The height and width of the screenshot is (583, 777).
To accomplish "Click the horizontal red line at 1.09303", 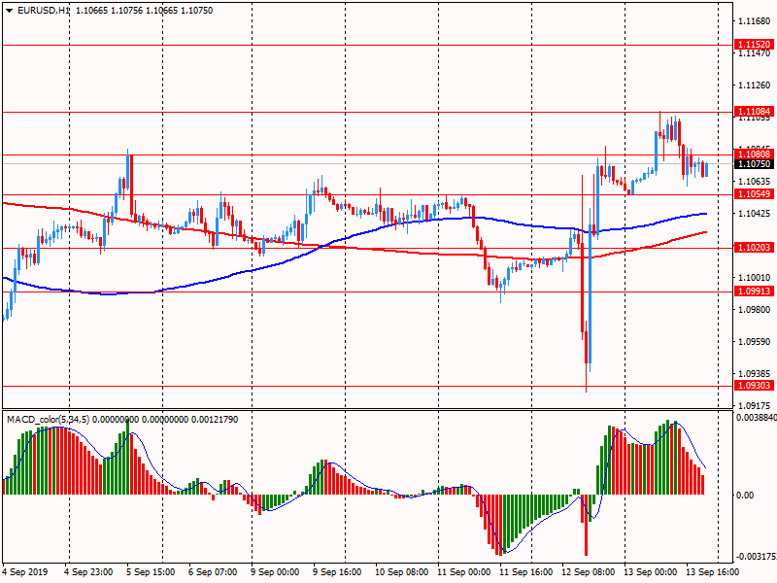I will pos(367,386).
